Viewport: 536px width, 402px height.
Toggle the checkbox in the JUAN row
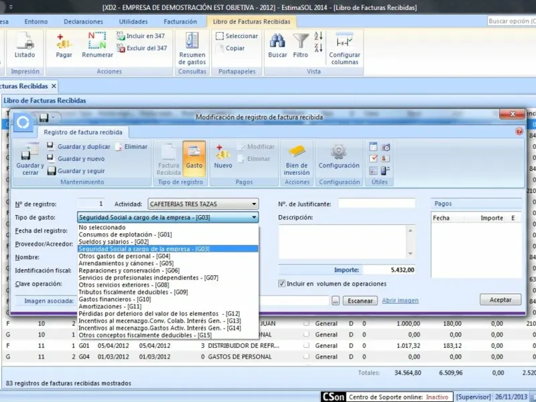point(306,323)
